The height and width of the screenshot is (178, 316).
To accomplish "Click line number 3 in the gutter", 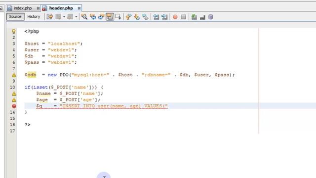I will click(x=14, y=44).
